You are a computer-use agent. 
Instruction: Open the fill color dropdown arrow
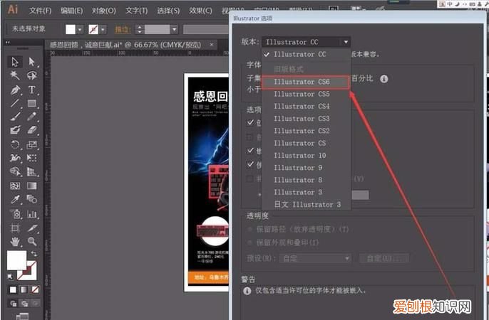coord(80,30)
